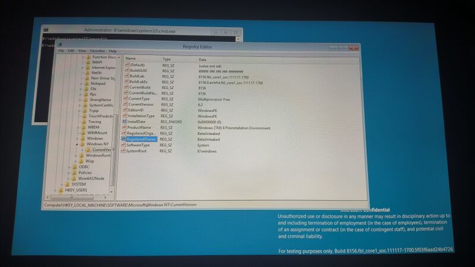
Task: Select the Tcpip key
Action: 94,110
